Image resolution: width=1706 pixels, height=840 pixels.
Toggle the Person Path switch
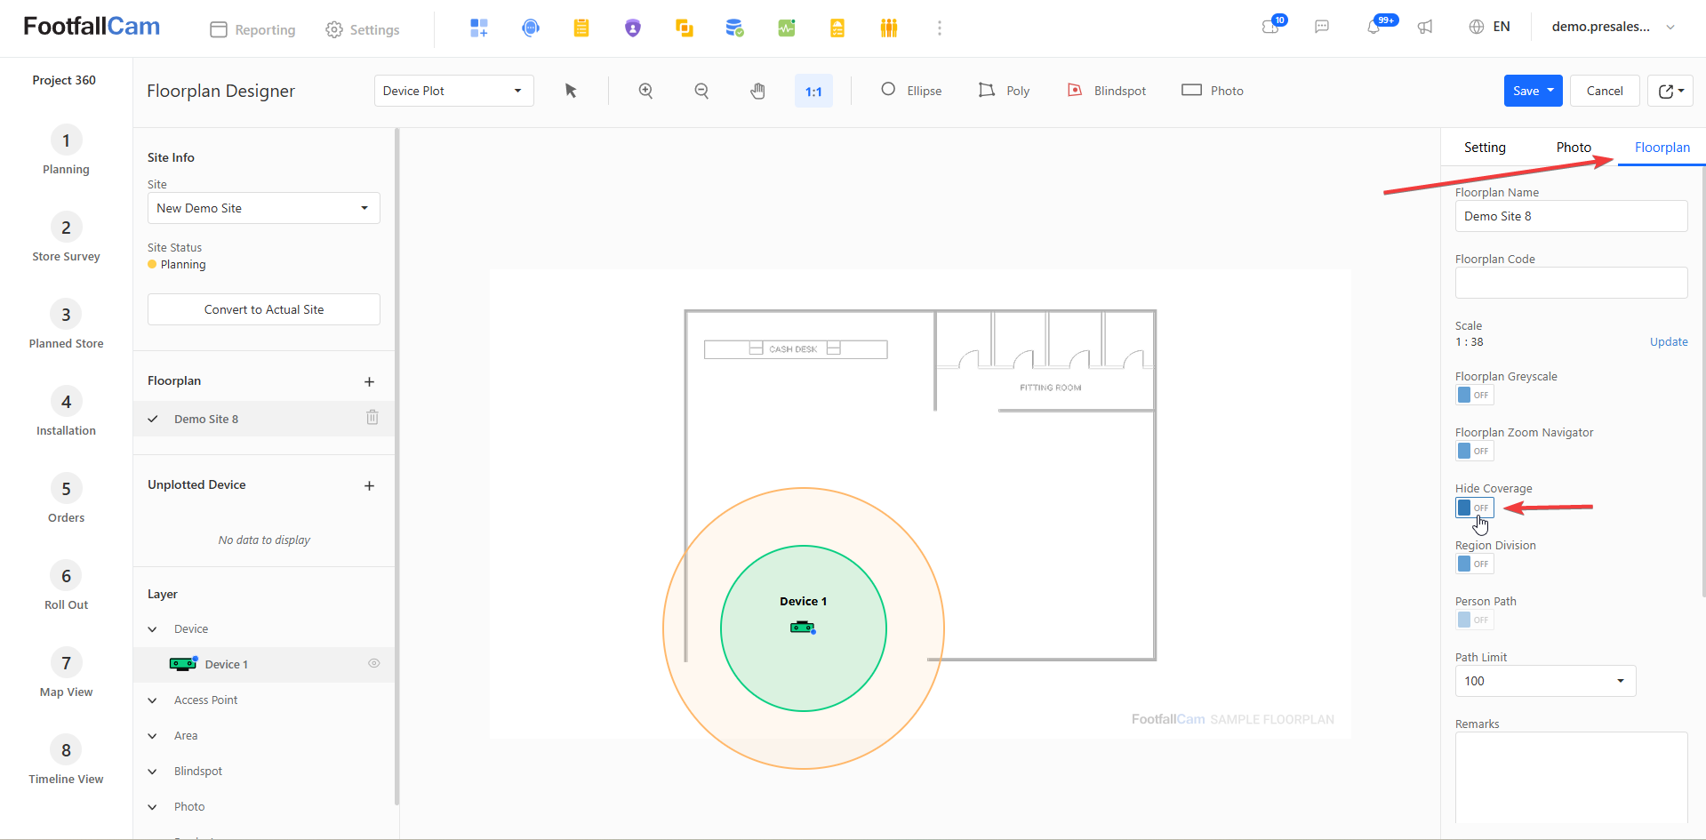point(1475,620)
